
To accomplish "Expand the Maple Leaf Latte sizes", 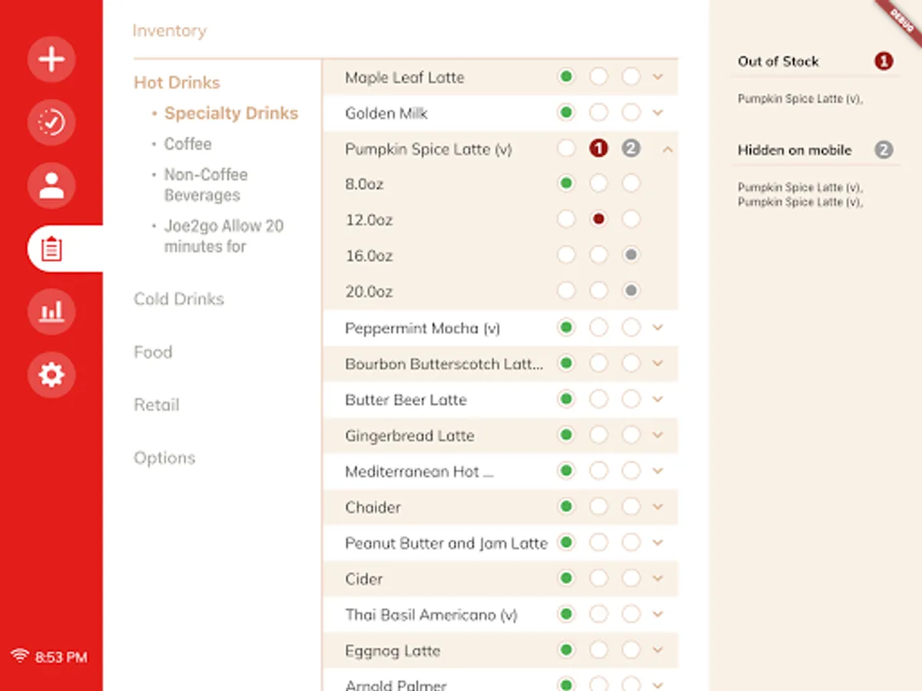I will tap(658, 77).
